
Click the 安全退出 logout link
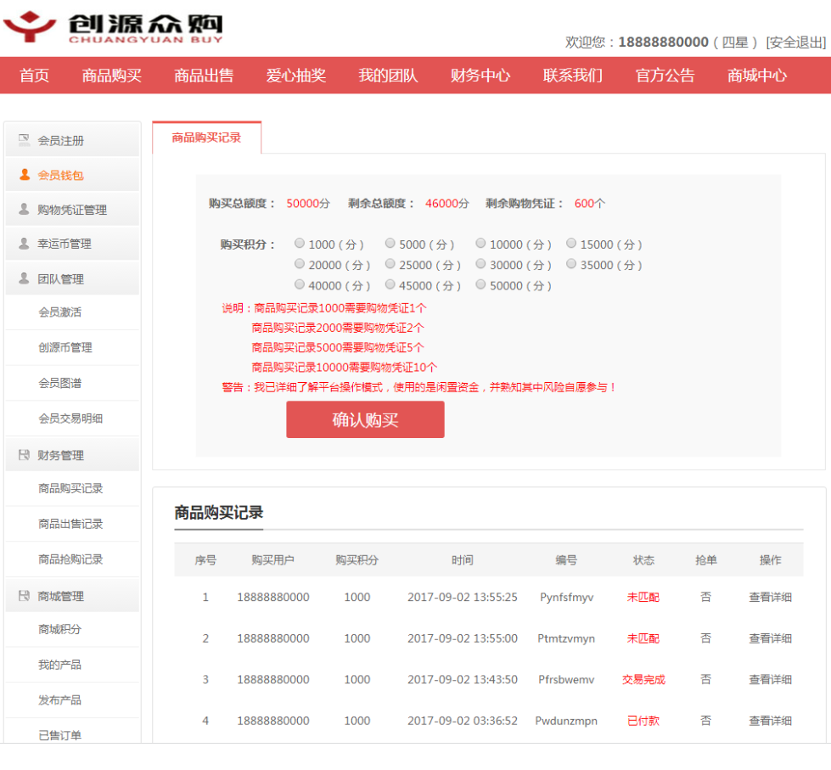click(x=795, y=42)
